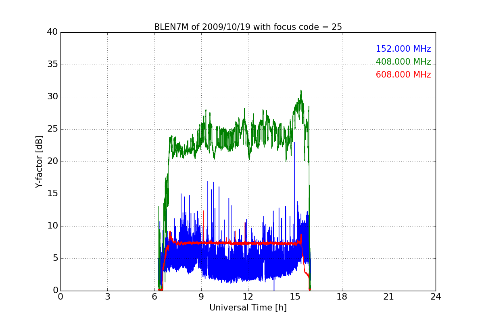Click the y-axis tick label '40'
This screenshot has height=323, width=484.
pos(52,32)
